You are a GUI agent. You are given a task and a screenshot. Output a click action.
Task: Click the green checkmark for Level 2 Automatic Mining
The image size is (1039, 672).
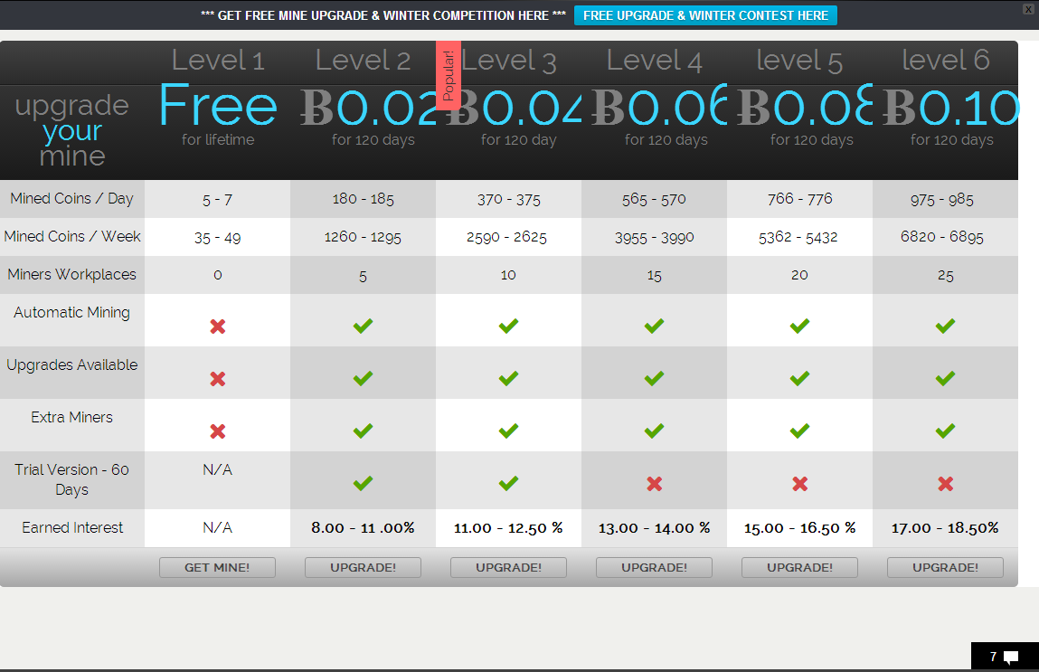[363, 326]
